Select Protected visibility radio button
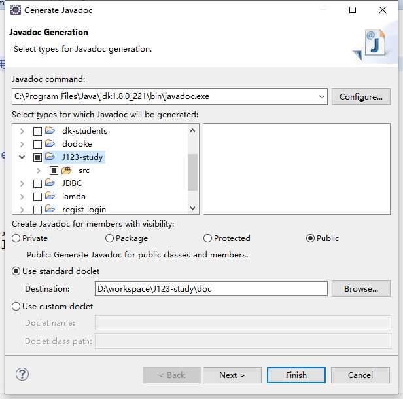The height and width of the screenshot is (399, 403). 207,238
